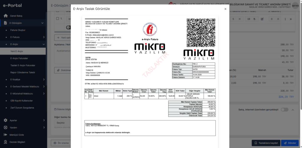Click the Ayarlar gear icon

6,120
